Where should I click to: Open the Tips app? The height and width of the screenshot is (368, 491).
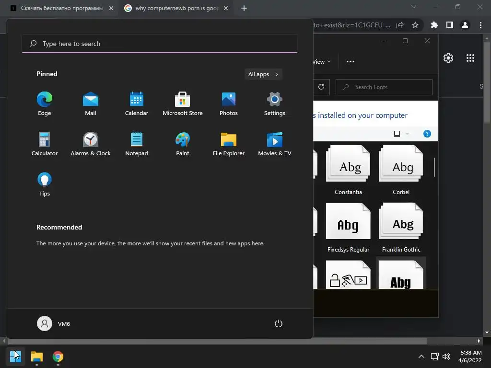[45, 184]
